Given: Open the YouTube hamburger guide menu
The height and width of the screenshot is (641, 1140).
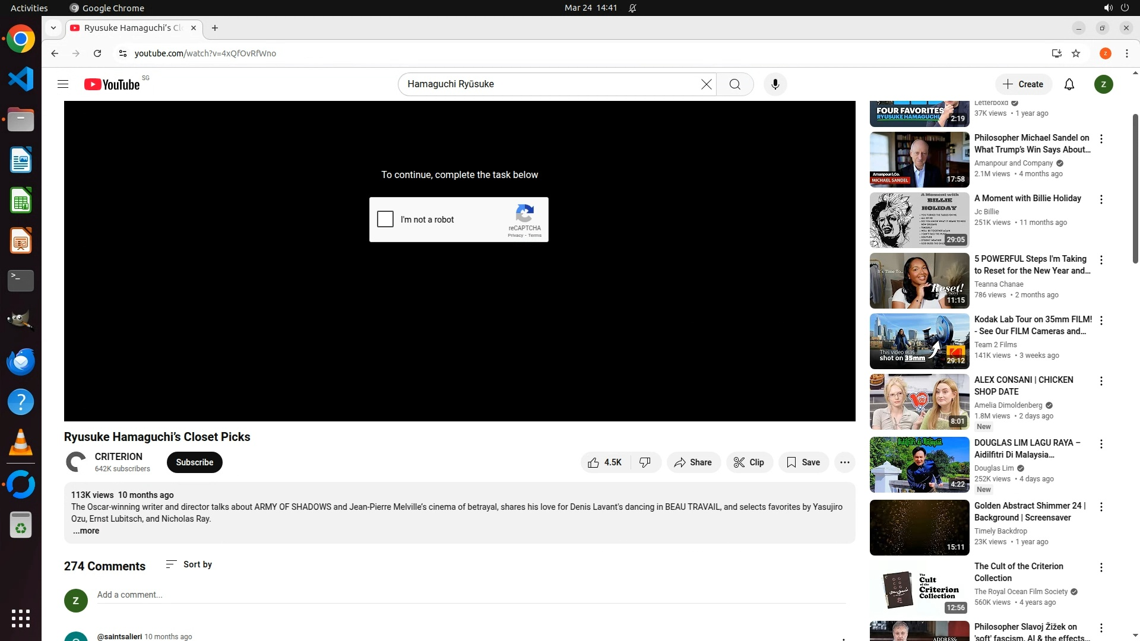Looking at the screenshot, I should click(63, 84).
